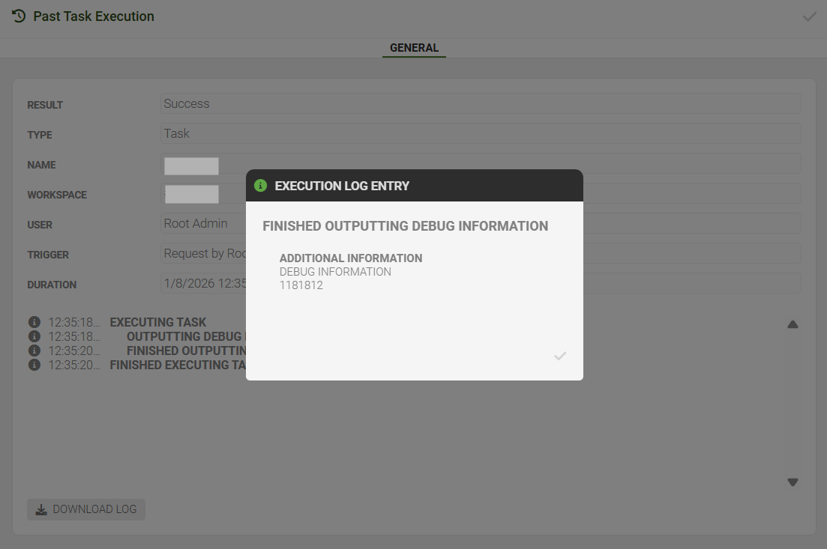
Task: Click the green info icon in dialog header
Action: pyautogui.click(x=260, y=186)
